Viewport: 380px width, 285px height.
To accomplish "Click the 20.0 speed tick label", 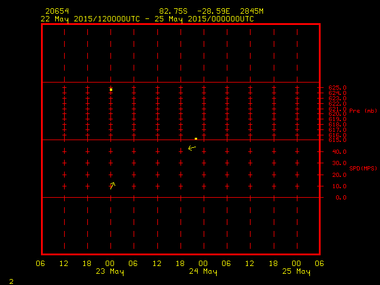I will [339, 175].
